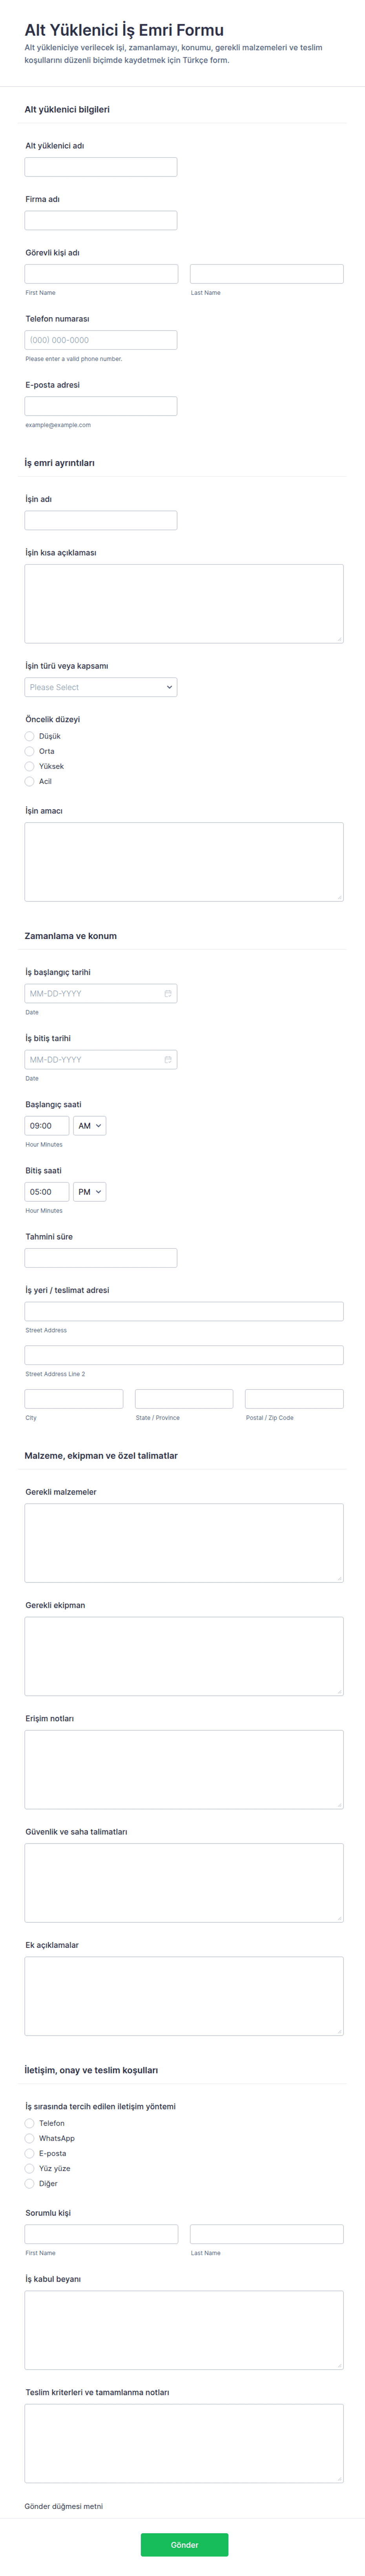The height and width of the screenshot is (2576, 365).
Task: Click the Gerekli malzemeler text area
Action: point(184,1542)
